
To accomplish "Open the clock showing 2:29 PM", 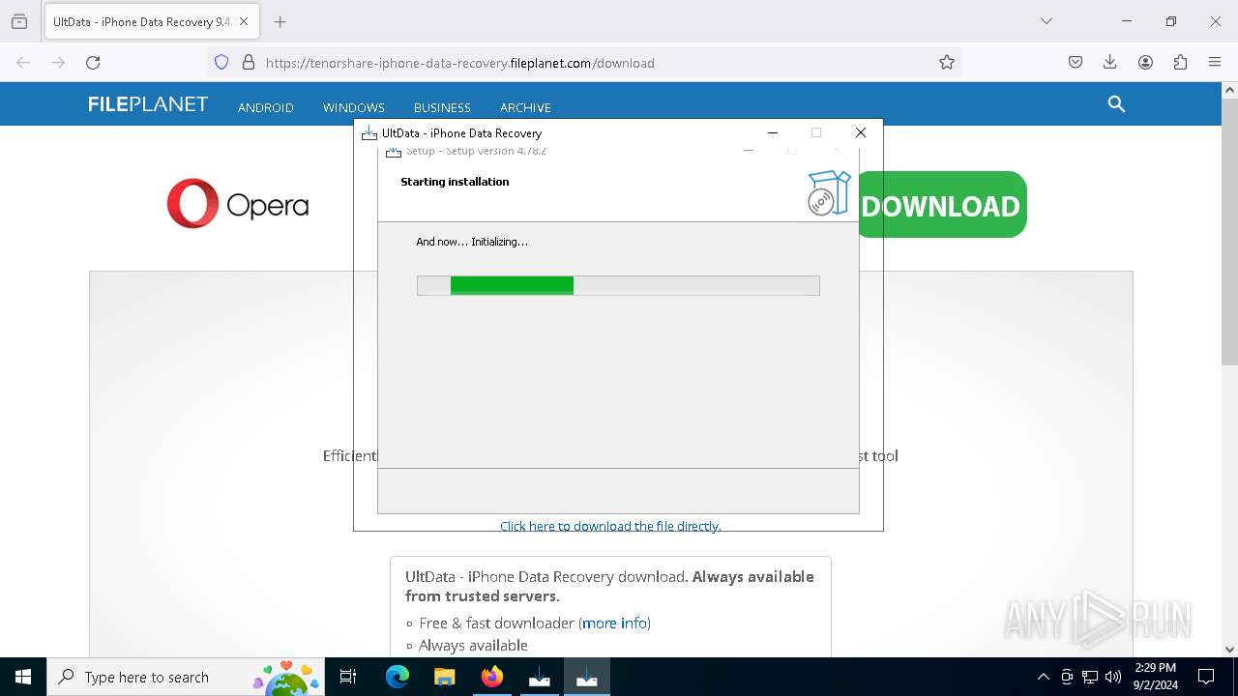I will 1155,677.
